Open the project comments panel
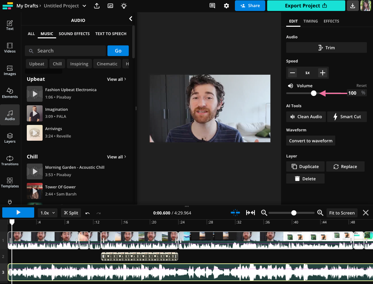The width and height of the screenshot is (373, 284). pyautogui.click(x=212, y=6)
